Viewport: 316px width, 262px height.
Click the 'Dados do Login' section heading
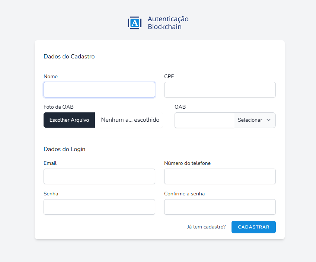pos(64,149)
